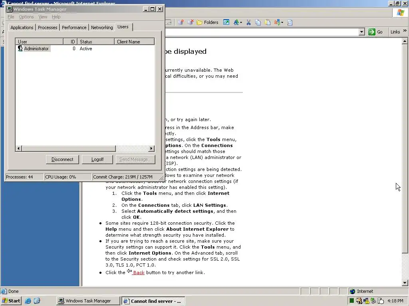Click the Done status page icon
The height and width of the screenshot is (306, 409).
pos(4,291)
